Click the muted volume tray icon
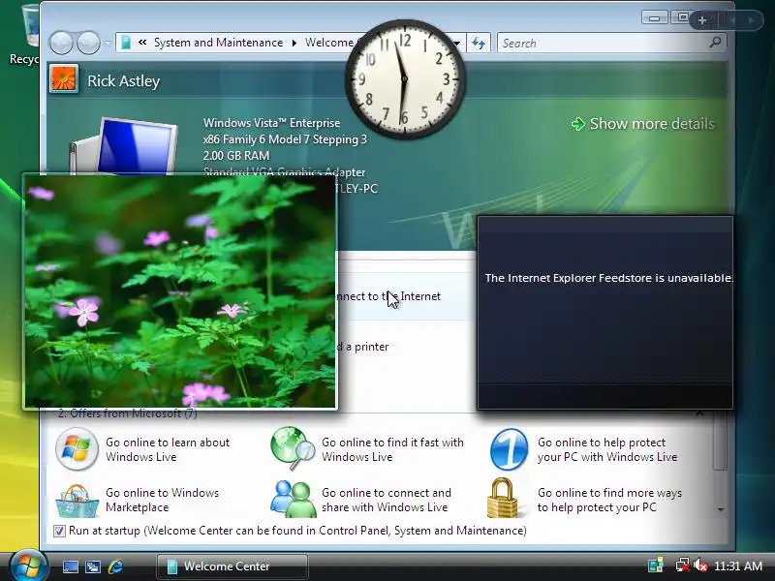 (x=700, y=566)
